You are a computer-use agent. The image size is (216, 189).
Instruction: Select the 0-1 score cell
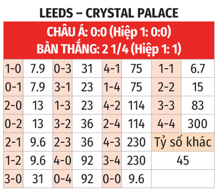pos(13,87)
